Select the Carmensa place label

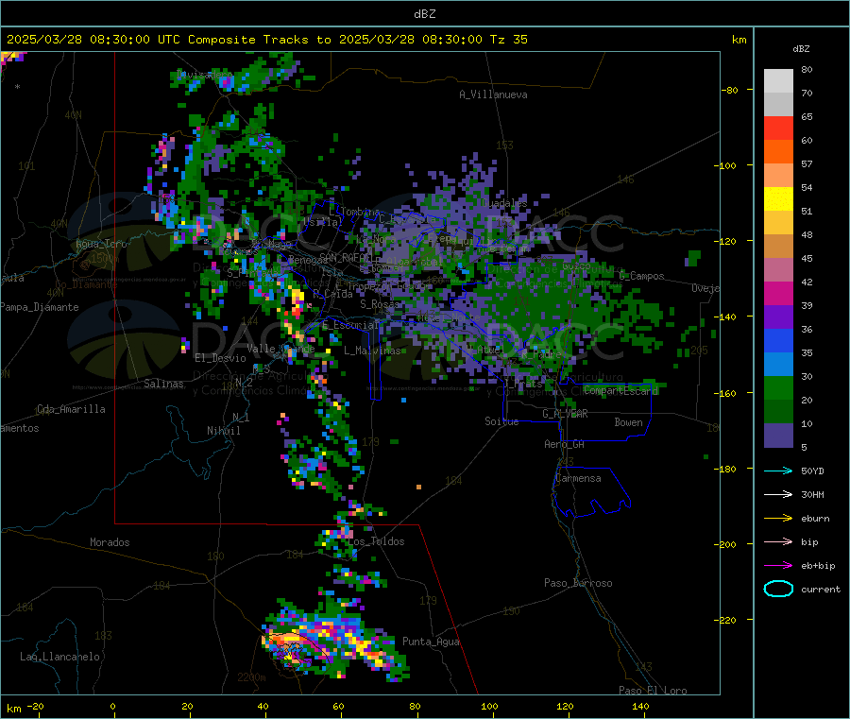click(578, 478)
